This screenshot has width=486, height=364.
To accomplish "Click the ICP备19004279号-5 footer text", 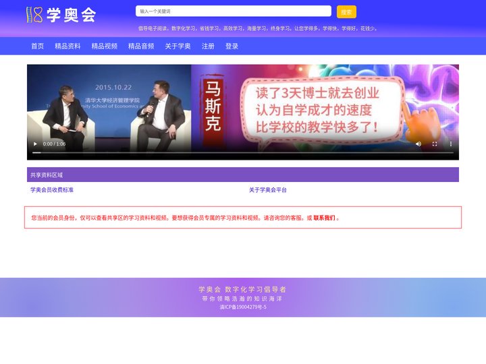I will (243, 307).
